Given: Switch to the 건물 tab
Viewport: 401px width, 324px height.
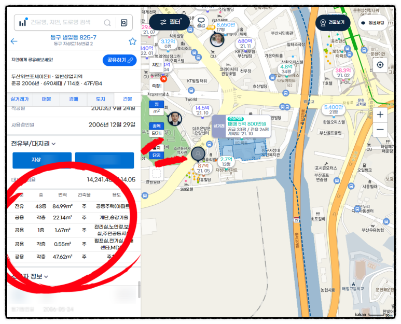Looking at the screenshot, I should tap(128, 99).
